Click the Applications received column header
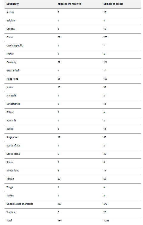This screenshot has width=143, height=225. pyautogui.click(x=69, y=4)
